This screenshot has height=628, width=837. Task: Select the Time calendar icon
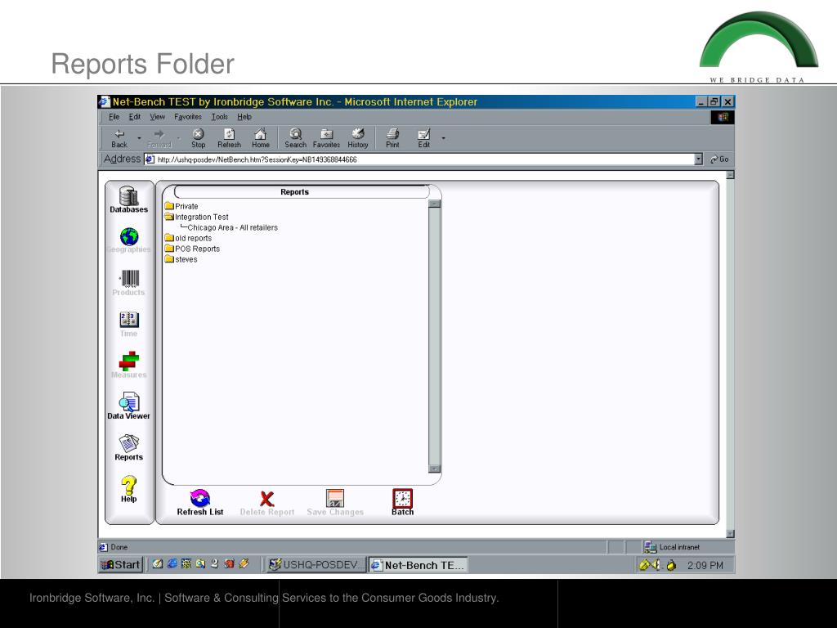click(x=129, y=320)
